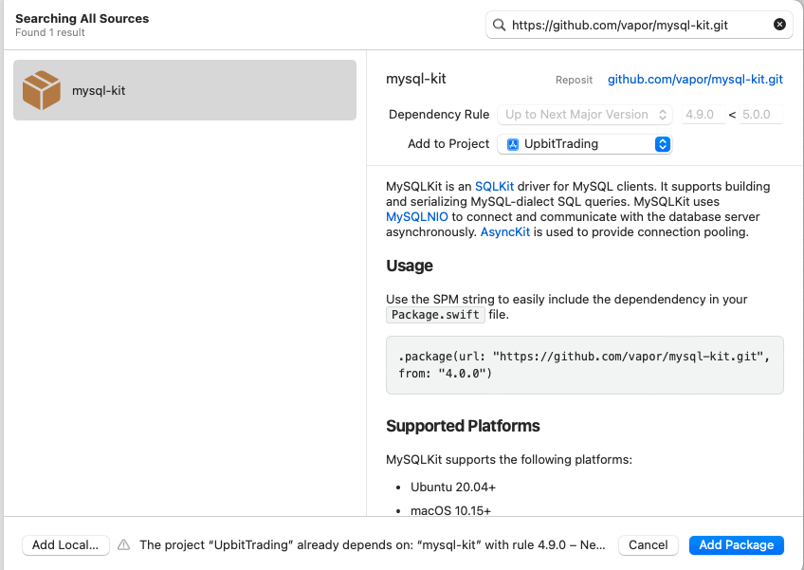Click the .package SPM code block

pos(585,365)
